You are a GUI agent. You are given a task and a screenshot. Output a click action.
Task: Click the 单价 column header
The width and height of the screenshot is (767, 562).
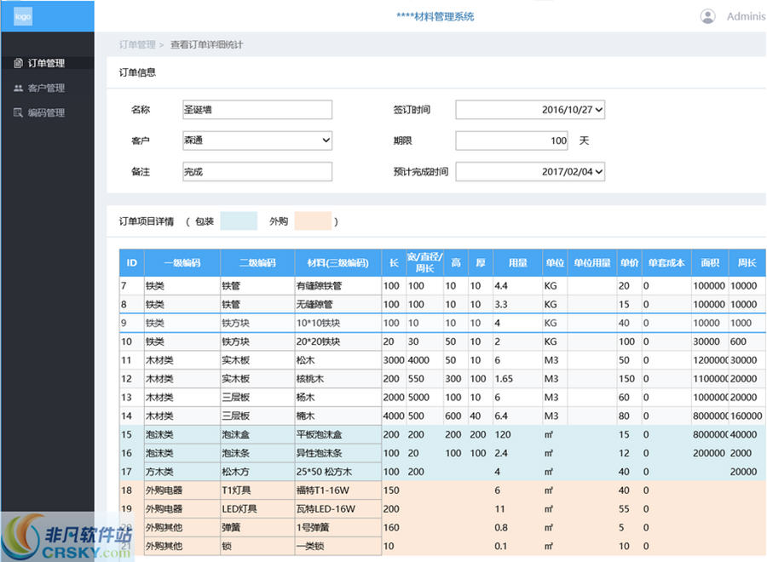click(x=629, y=263)
